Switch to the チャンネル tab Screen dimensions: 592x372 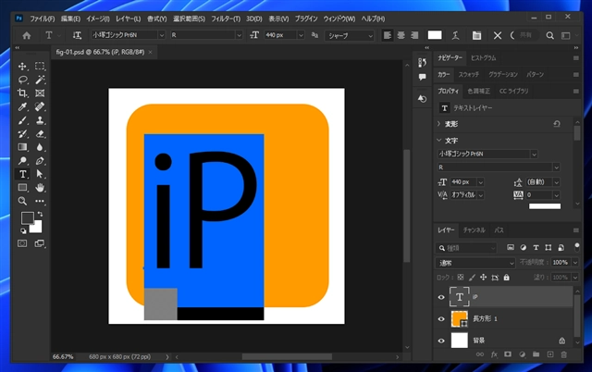coord(474,229)
